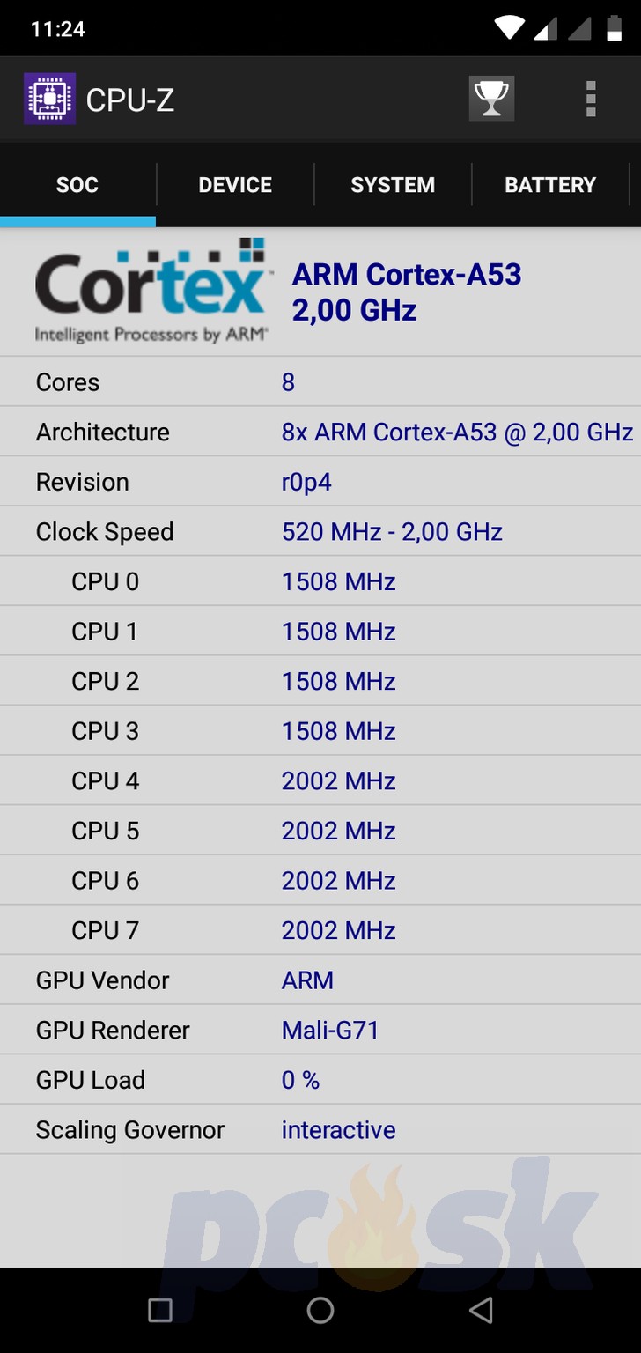641x1353 pixels.
Task: Tap the battery status bar icon
Action: click(x=614, y=28)
